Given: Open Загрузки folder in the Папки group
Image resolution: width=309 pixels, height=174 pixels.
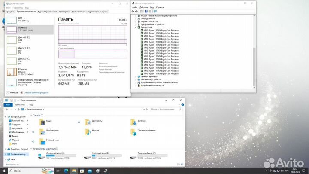Looking at the screenshot, I should tap(138, 122).
